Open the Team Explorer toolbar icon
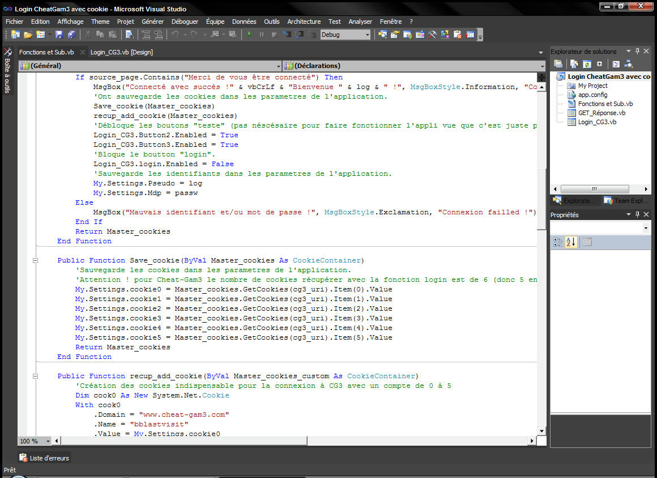 pos(407,35)
